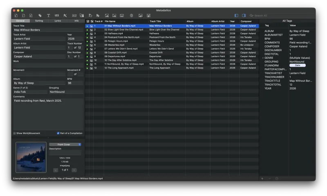327x196 pixels.
Task: Click the minus icon under All Tags
Action: tap(269, 178)
